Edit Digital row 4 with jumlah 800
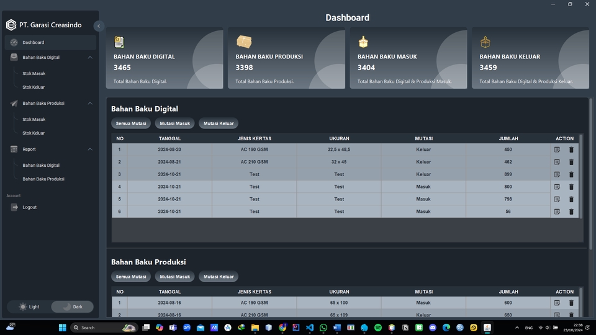The width and height of the screenshot is (596, 335). [557, 187]
